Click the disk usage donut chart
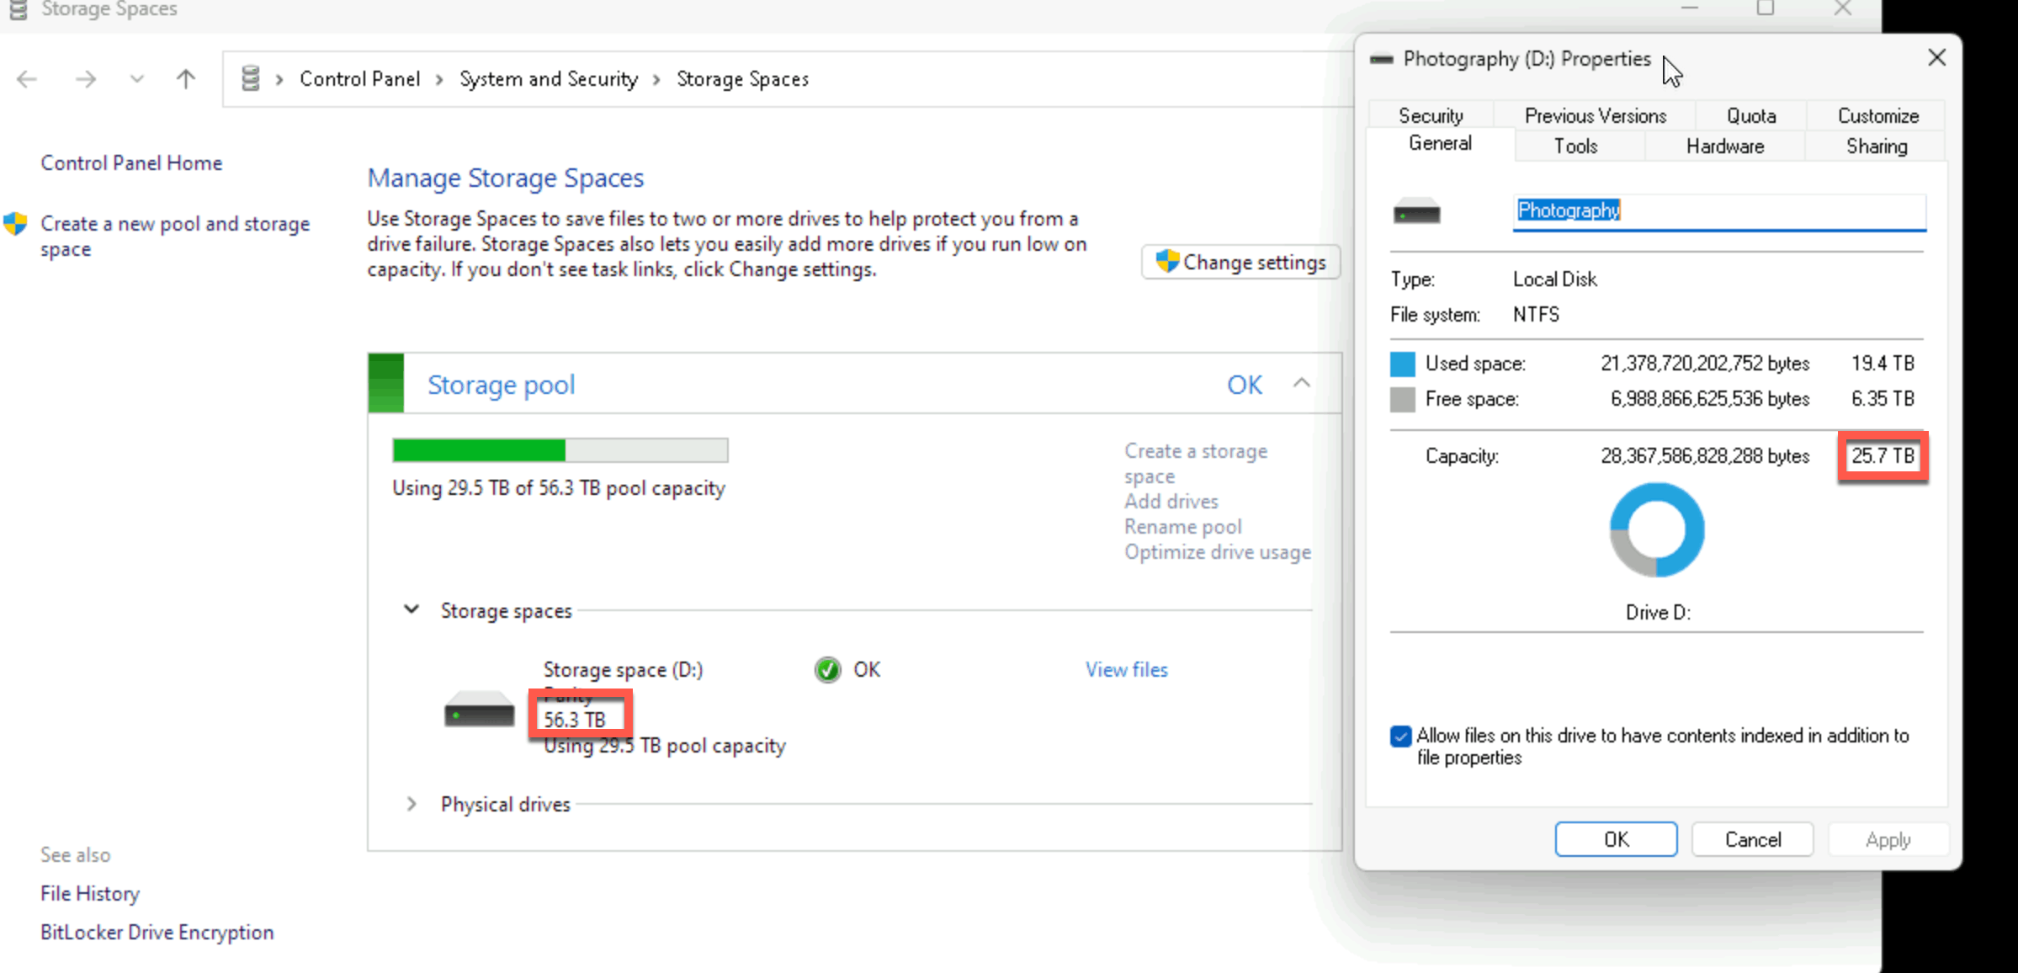Viewport: 2018px width, 973px height. (1657, 530)
